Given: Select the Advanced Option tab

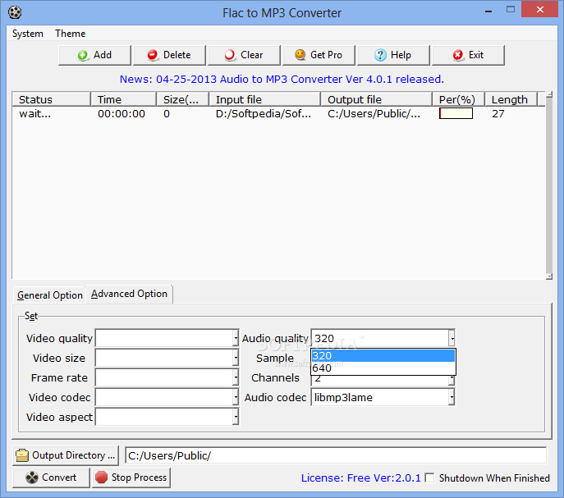Looking at the screenshot, I should click(129, 294).
